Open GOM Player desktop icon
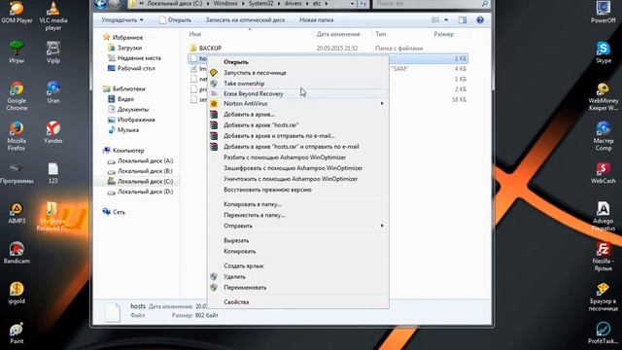This screenshot has height=350, width=622. tap(17, 12)
